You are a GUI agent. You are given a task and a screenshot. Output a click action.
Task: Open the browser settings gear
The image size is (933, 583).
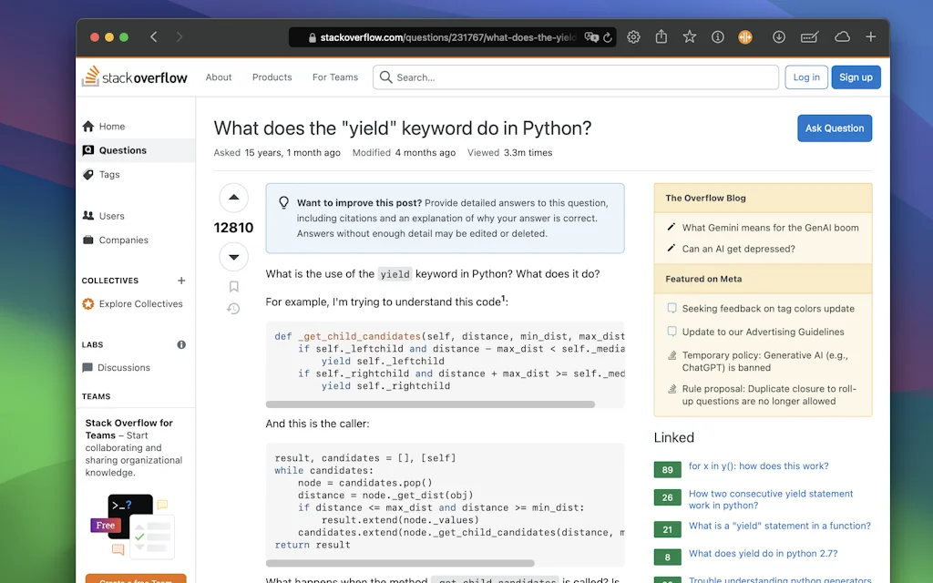coord(633,36)
